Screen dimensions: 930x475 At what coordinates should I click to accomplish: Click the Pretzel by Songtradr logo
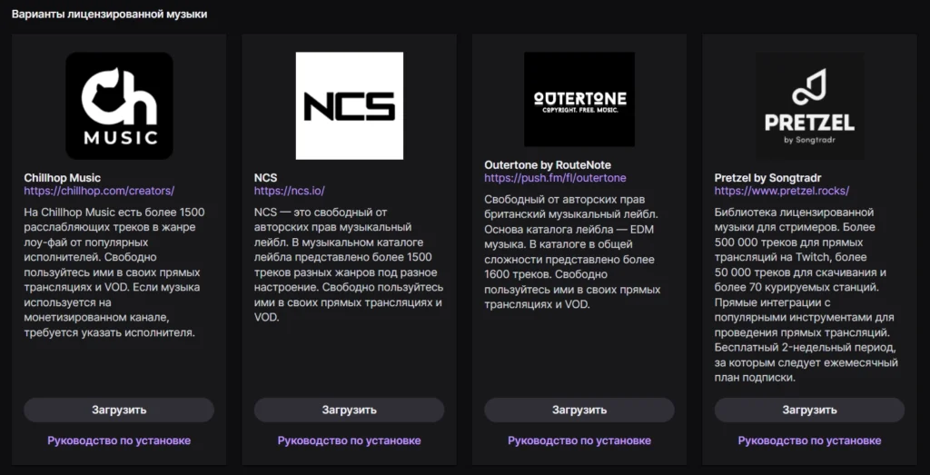coord(809,105)
